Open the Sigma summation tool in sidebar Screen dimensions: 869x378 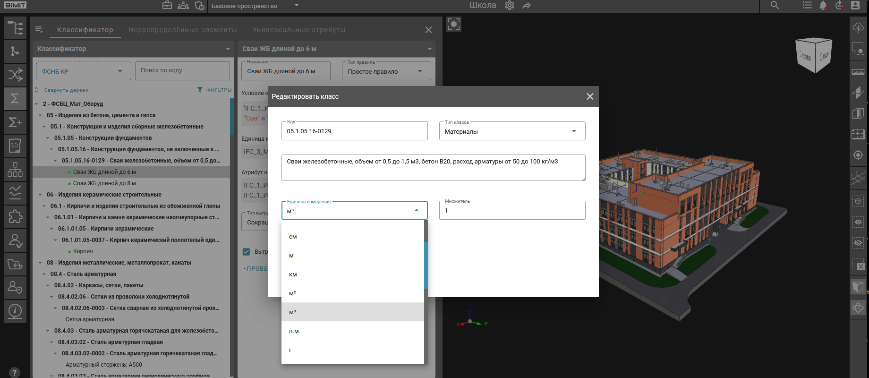point(15,98)
